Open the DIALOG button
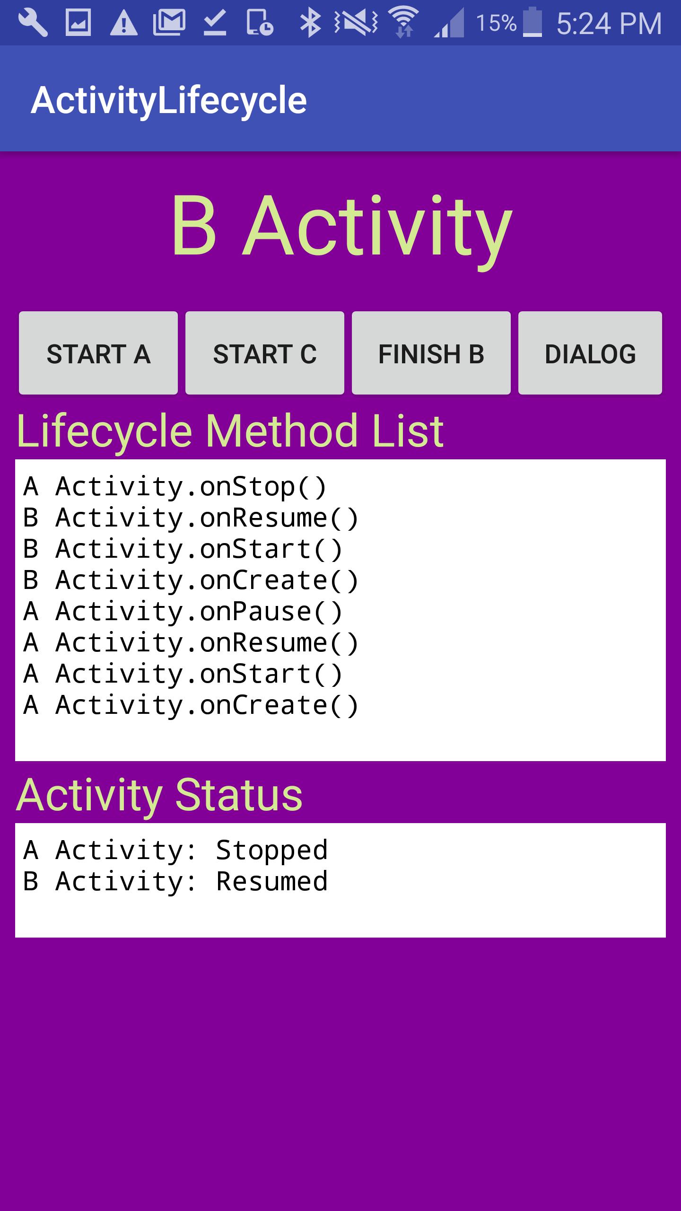This screenshot has width=681, height=1211. point(590,353)
